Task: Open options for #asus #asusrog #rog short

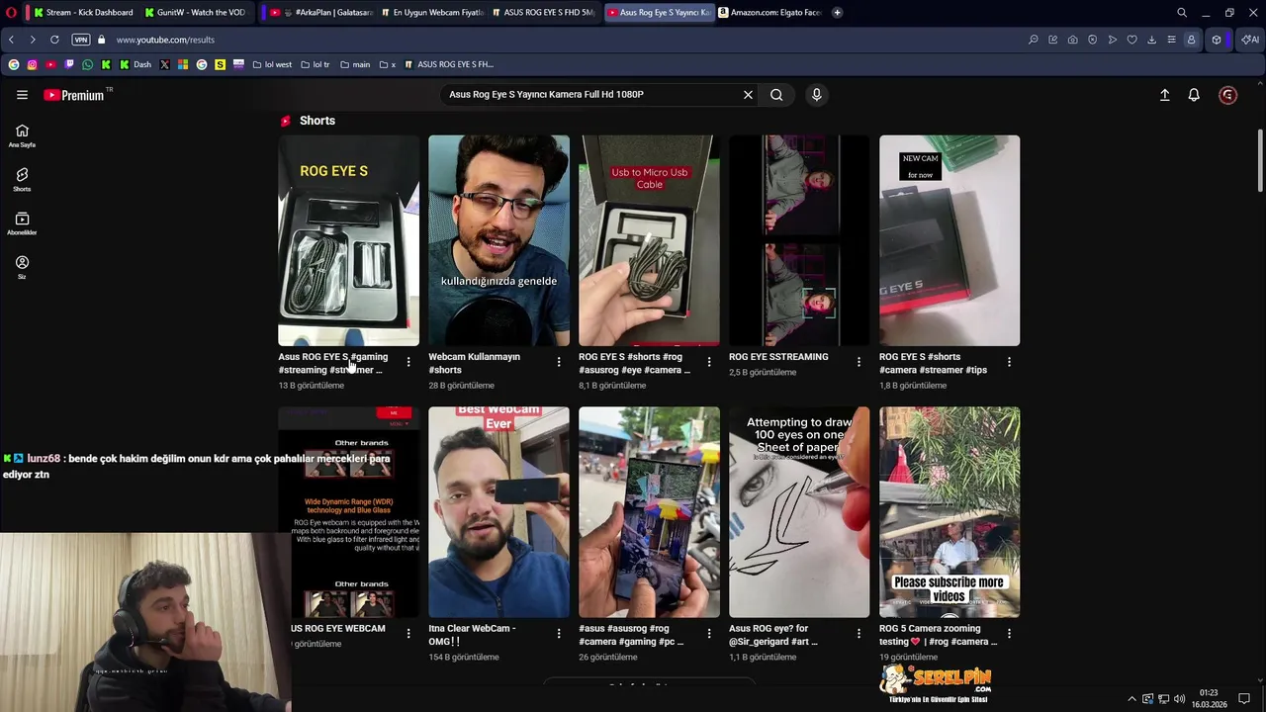Action: pyautogui.click(x=709, y=634)
